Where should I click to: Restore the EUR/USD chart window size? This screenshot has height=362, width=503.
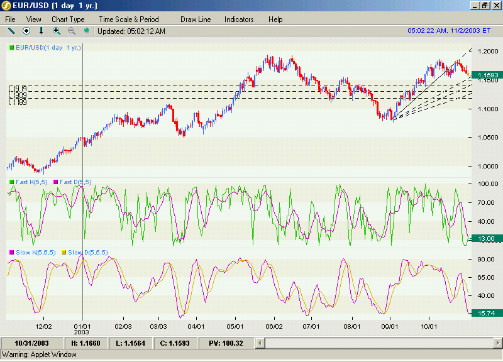pos(484,6)
